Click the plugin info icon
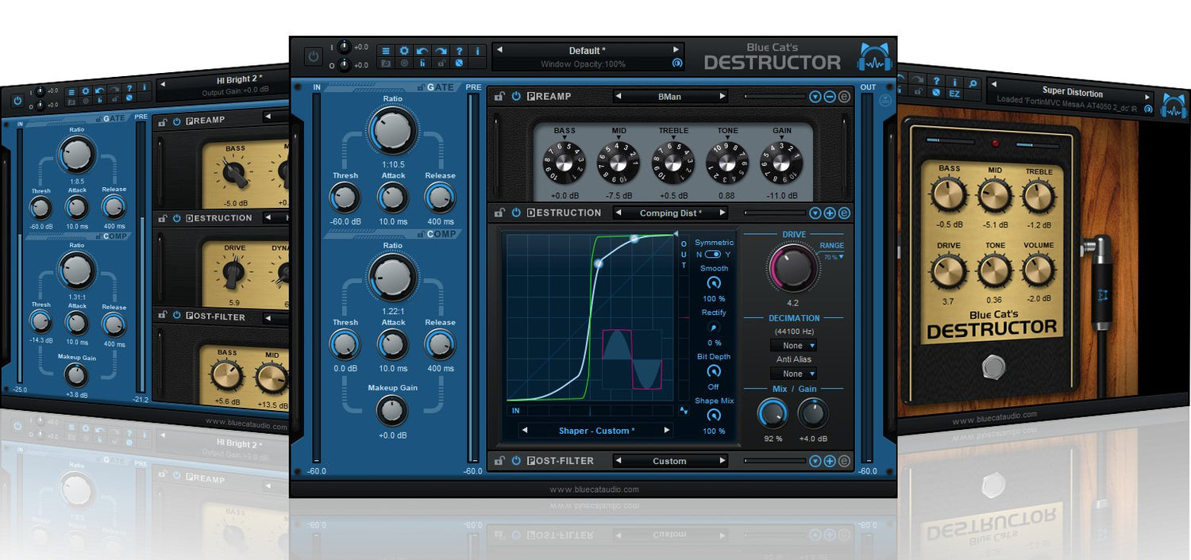The height and width of the screenshot is (560, 1191). point(478,50)
